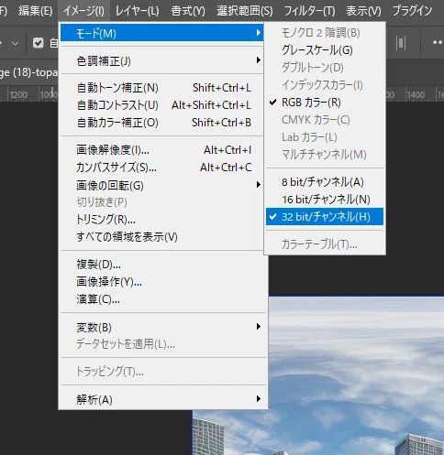The width and height of the screenshot is (444, 455).
Task: Expand the 画像の回転(G) submenu
Action: 161,185
